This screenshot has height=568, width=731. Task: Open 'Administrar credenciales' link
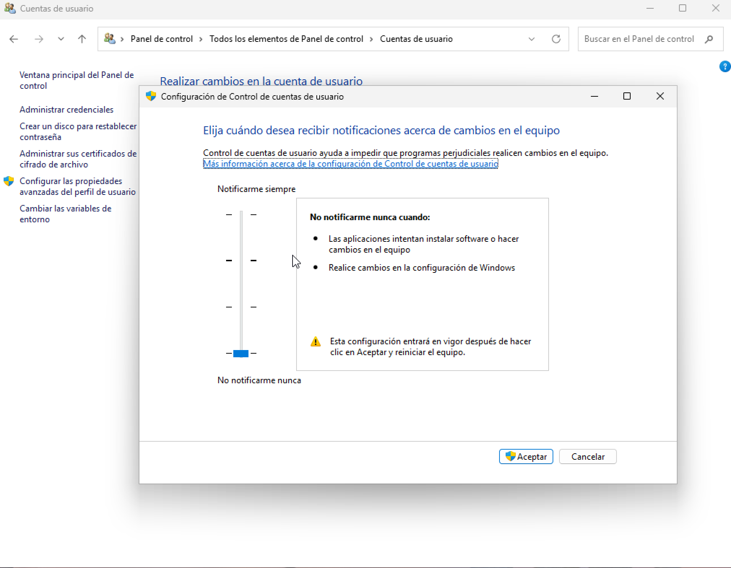click(66, 110)
